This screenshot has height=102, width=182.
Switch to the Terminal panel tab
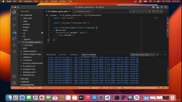[x=74, y=55]
